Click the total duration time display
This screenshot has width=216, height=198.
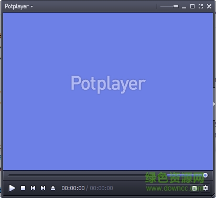point(101,188)
